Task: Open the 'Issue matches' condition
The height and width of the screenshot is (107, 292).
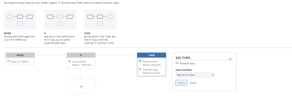Action: coord(79,62)
